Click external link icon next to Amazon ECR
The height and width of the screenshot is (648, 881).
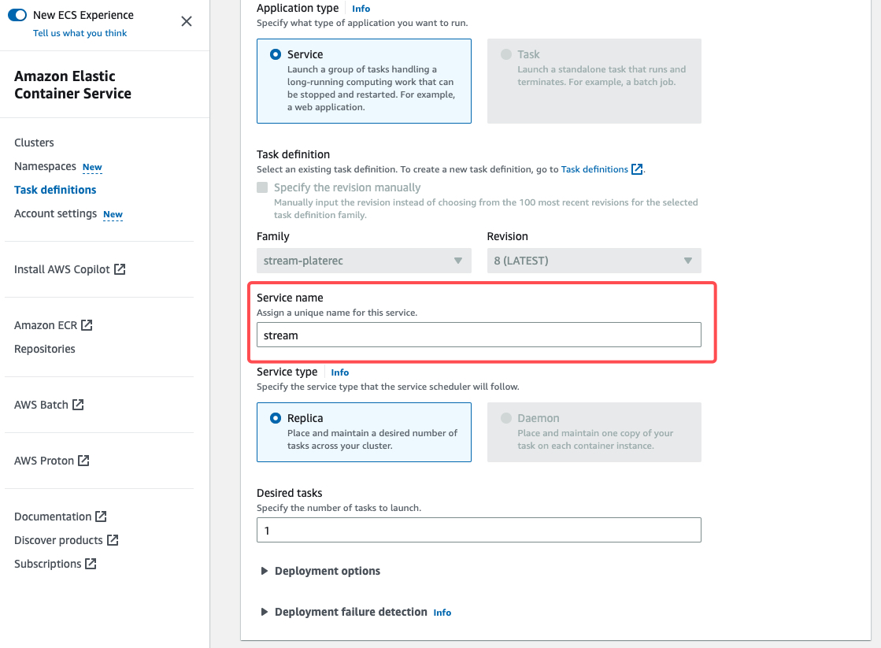(87, 325)
